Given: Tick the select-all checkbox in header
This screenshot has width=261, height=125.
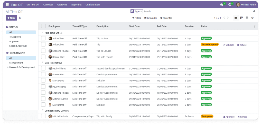Looking at the screenshot, I should [43, 26].
